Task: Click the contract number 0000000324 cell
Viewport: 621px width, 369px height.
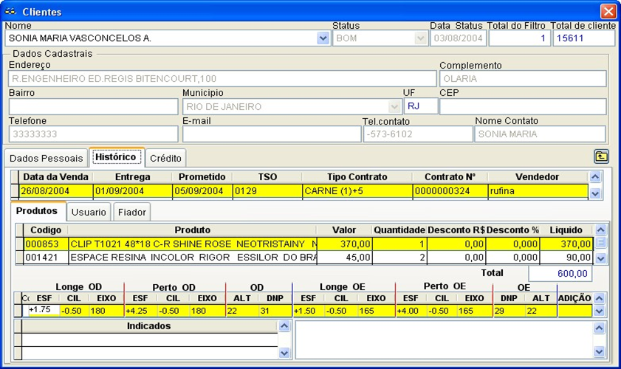Action: tap(450, 191)
